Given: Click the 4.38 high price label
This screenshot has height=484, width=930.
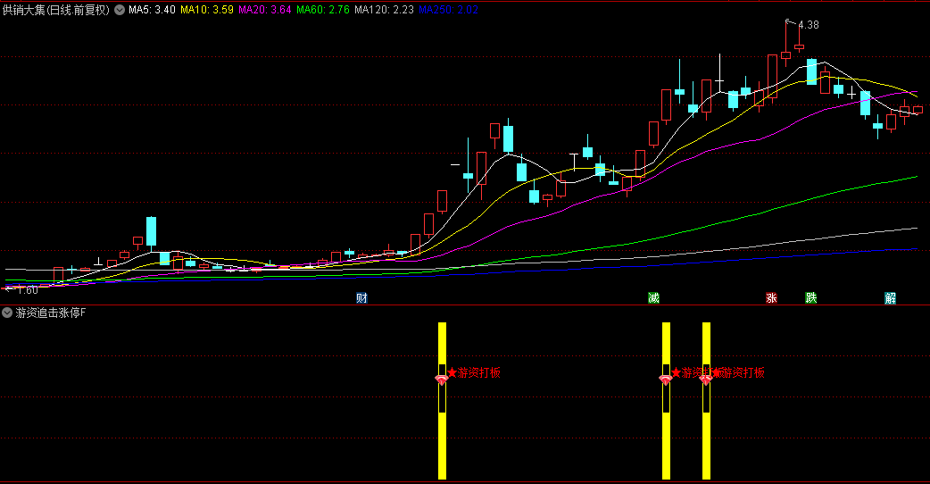Looking at the screenshot, I should 809,25.
